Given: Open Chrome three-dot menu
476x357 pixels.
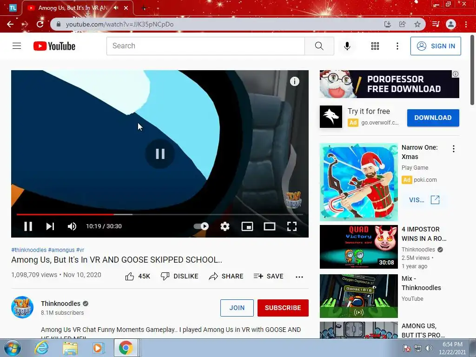Looking at the screenshot, I should [466, 24].
